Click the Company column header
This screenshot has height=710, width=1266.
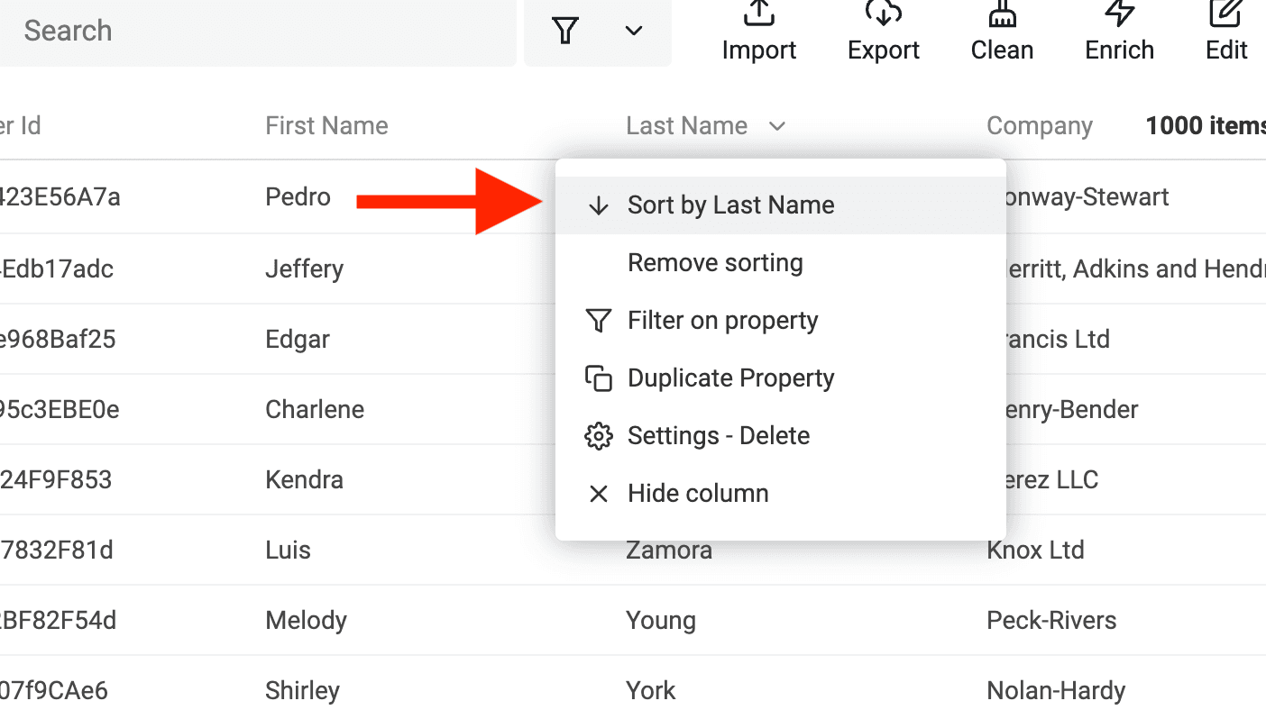click(1039, 126)
